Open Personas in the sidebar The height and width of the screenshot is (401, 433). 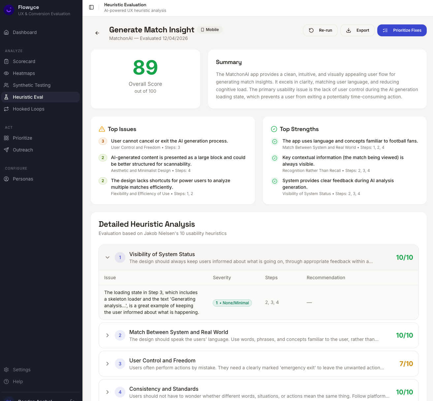[40, 179]
